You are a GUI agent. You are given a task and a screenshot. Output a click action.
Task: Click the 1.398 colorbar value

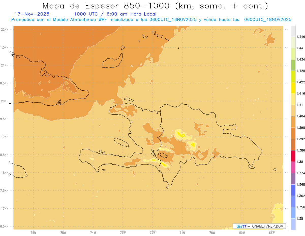(x=300, y=128)
